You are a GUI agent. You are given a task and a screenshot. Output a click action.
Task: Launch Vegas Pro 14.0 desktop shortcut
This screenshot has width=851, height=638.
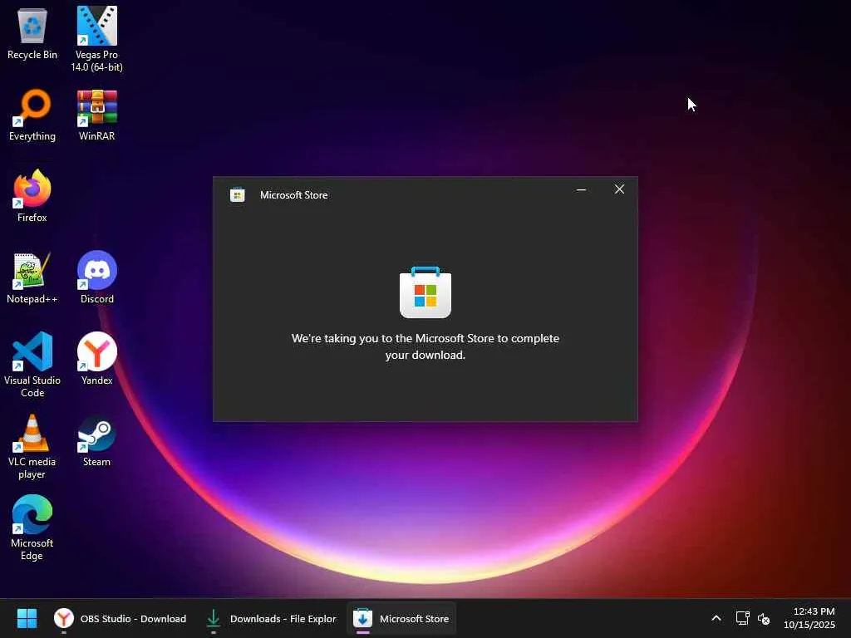96,39
